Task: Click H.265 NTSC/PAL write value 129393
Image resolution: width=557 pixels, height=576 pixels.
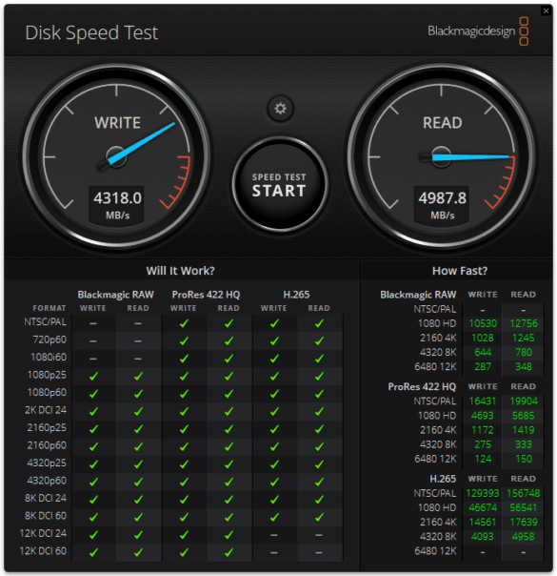Action: click(483, 493)
